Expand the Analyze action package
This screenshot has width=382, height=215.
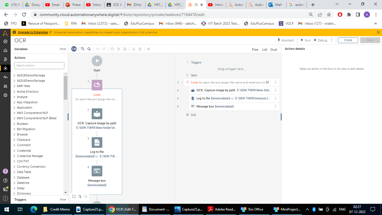pos(15,97)
